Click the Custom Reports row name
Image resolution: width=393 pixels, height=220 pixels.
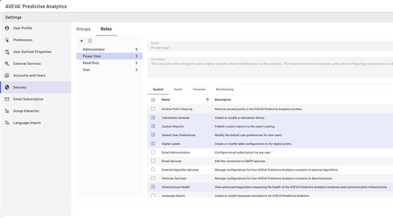pyautogui.click(x=172, y=127)
